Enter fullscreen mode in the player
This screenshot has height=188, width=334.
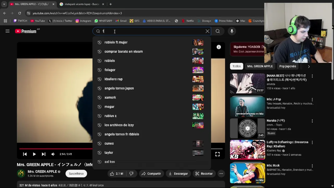[217, 154]
